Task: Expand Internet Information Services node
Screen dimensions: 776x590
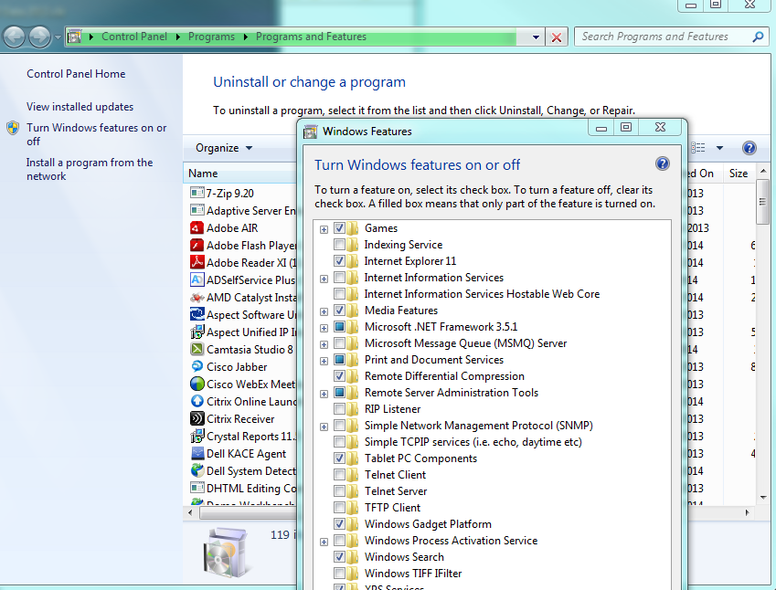Action: (324, 279)
